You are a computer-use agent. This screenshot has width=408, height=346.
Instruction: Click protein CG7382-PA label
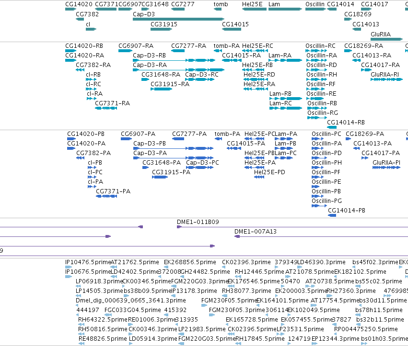[x=93, y=153]
